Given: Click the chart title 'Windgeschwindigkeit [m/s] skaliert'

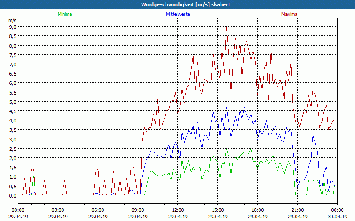Looking at the screenshot, I should click(x=185, y=4).
